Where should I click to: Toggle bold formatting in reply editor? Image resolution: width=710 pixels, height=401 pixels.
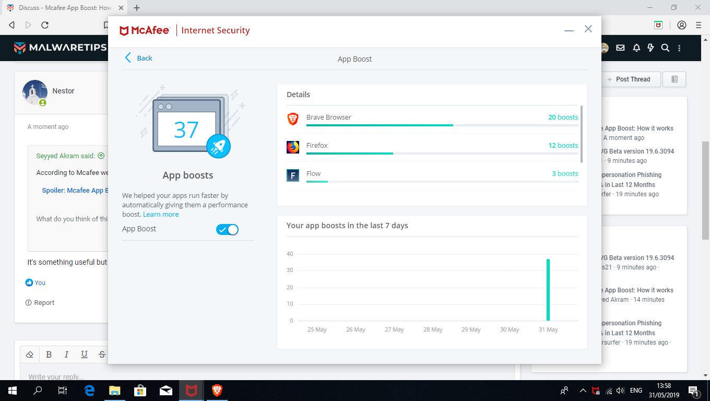click(x=49, y=355)
